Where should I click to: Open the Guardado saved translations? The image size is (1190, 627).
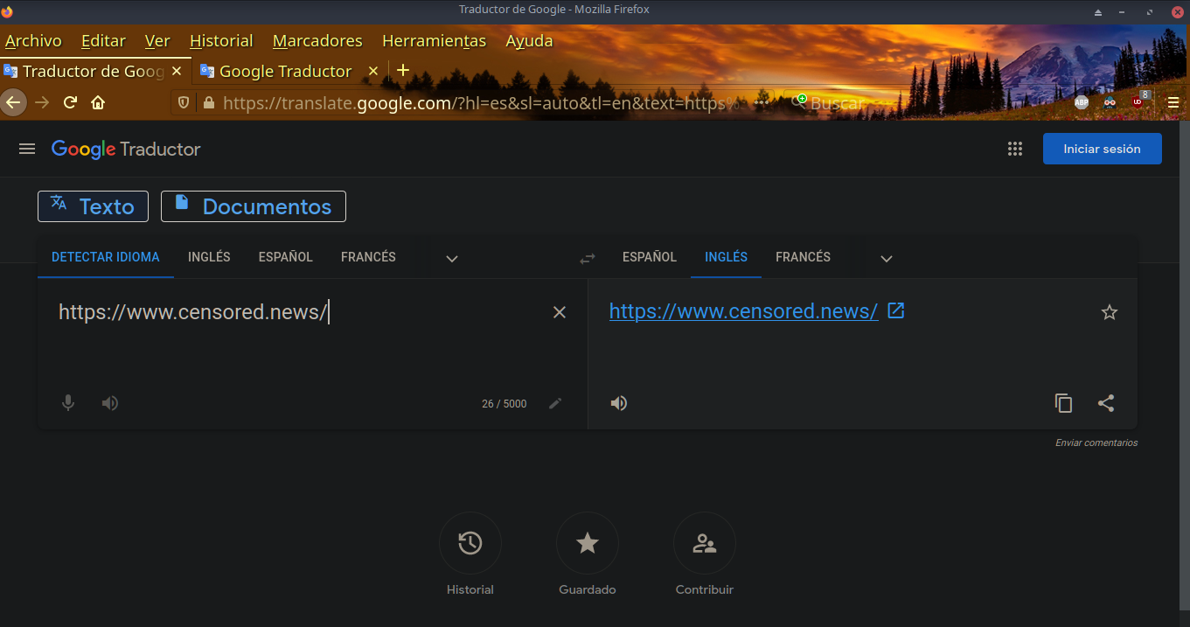pyautogui.click(x=588, y=543)
